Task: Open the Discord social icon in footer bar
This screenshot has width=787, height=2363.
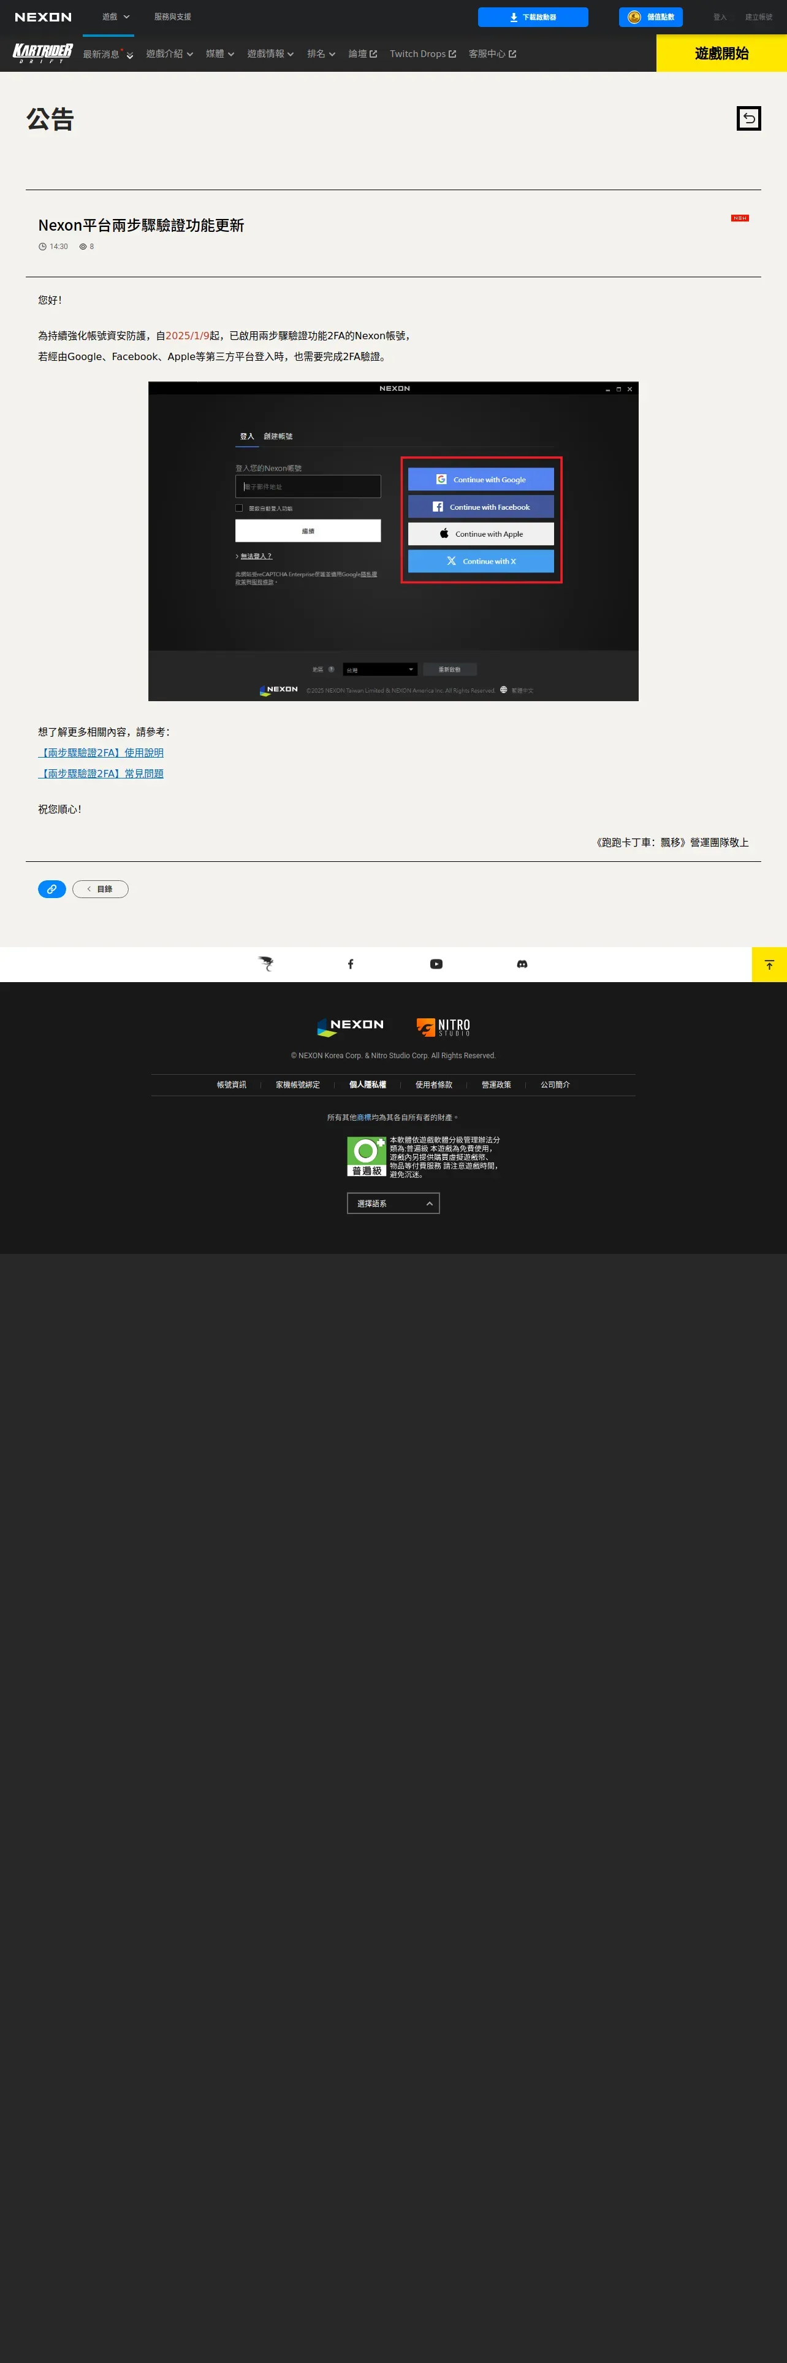Action: click(x=522, y=964)
